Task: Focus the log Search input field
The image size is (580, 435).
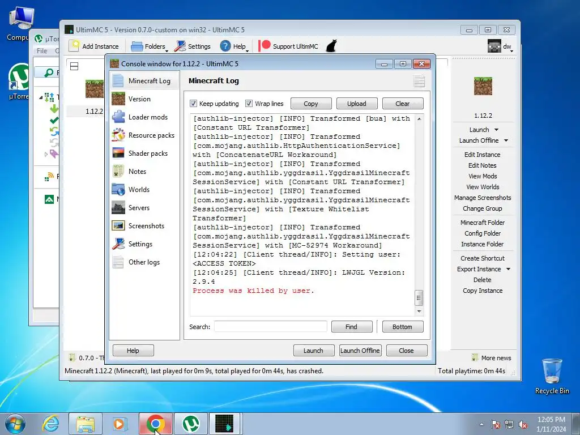Action: tap(270, 327)
